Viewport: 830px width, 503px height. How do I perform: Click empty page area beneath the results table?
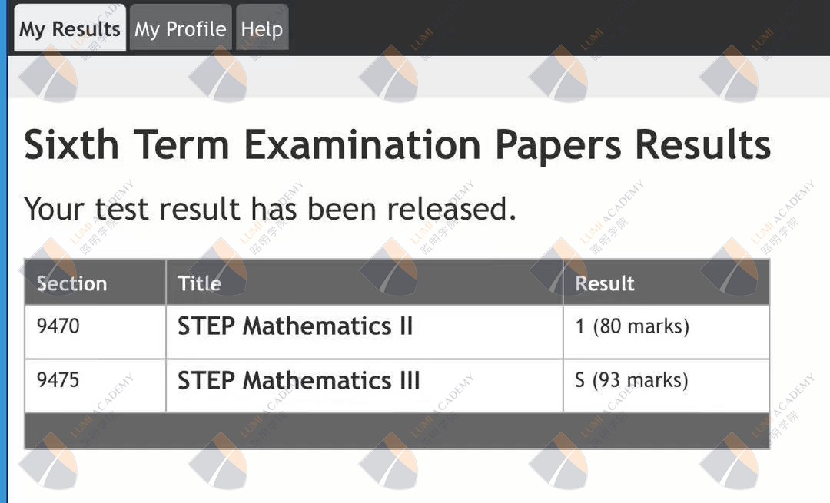click(397, 476)
